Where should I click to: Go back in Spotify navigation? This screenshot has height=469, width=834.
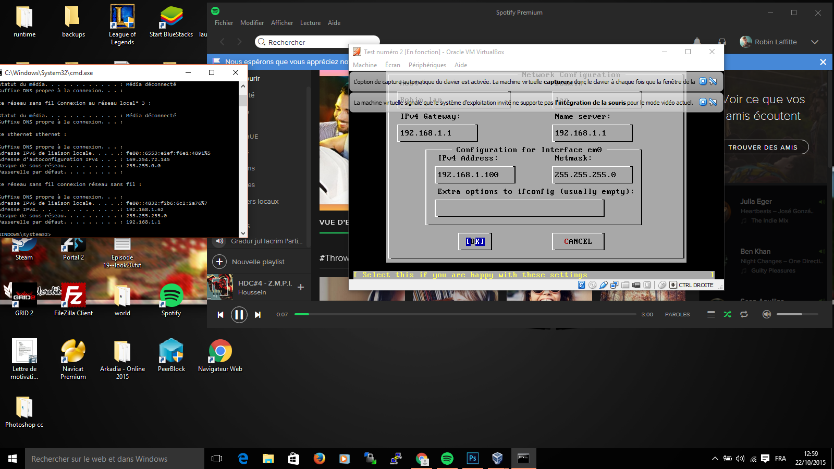223,42
